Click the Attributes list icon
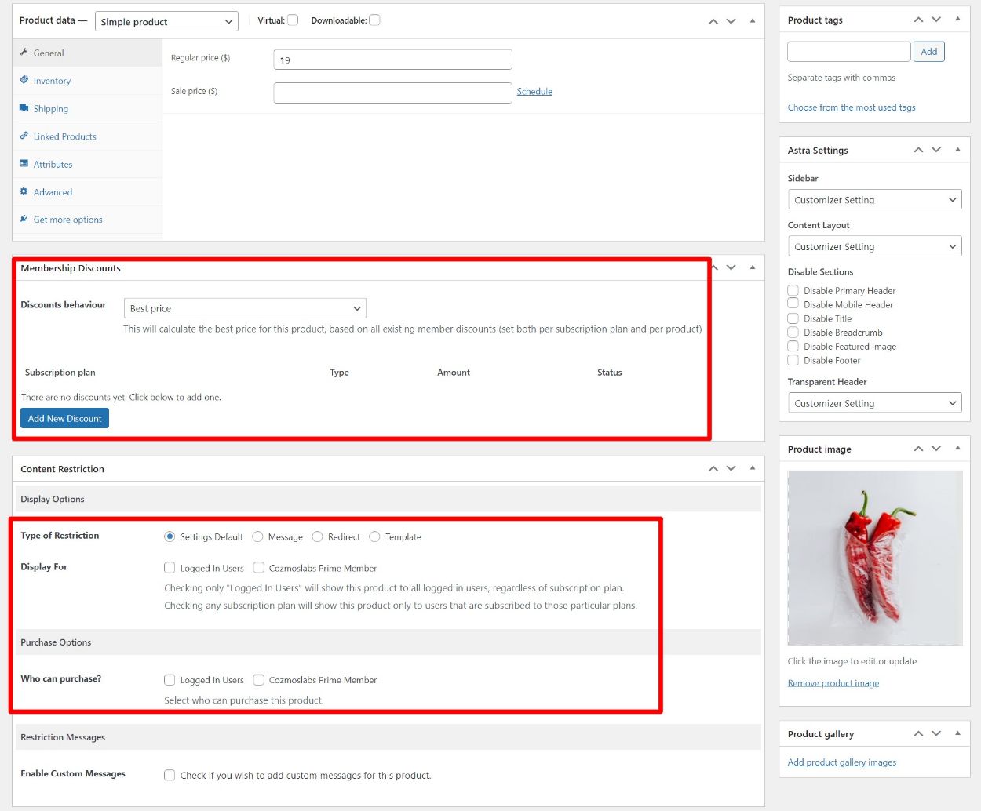 pyautogui.click(x=24, y=164)
